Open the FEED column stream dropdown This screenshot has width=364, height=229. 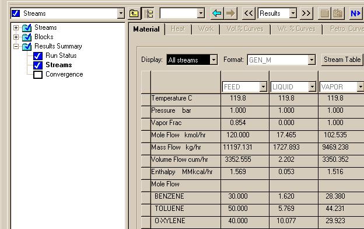[x=263, y=87]
